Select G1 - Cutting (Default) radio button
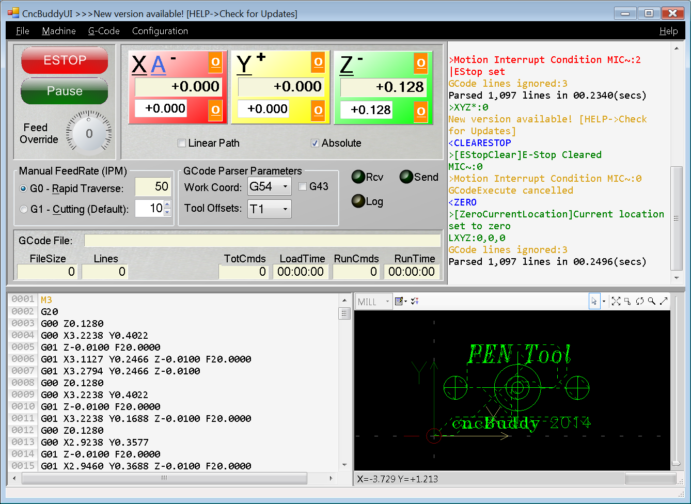Image resolution: width=691 pixels, height=504 pixels. point(24,209)
